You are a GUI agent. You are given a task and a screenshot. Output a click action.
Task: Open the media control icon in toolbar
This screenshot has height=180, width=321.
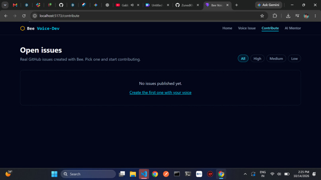(x=297, y=16)
